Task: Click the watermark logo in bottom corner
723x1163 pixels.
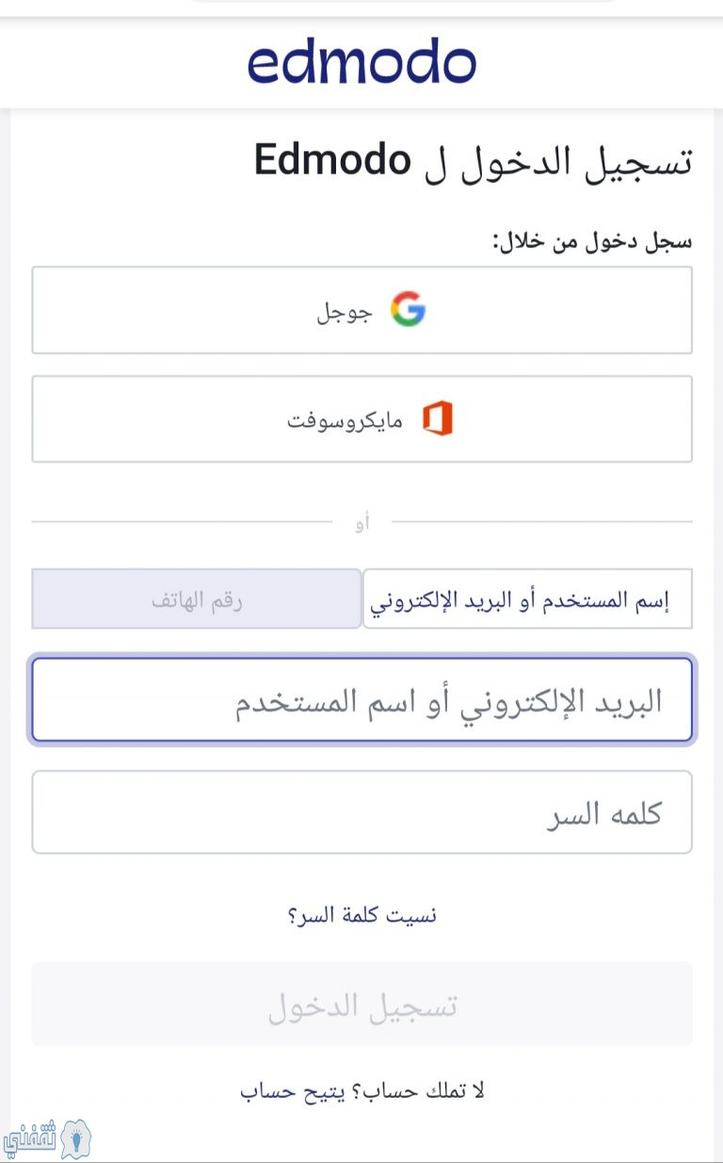Action: 49,1138
